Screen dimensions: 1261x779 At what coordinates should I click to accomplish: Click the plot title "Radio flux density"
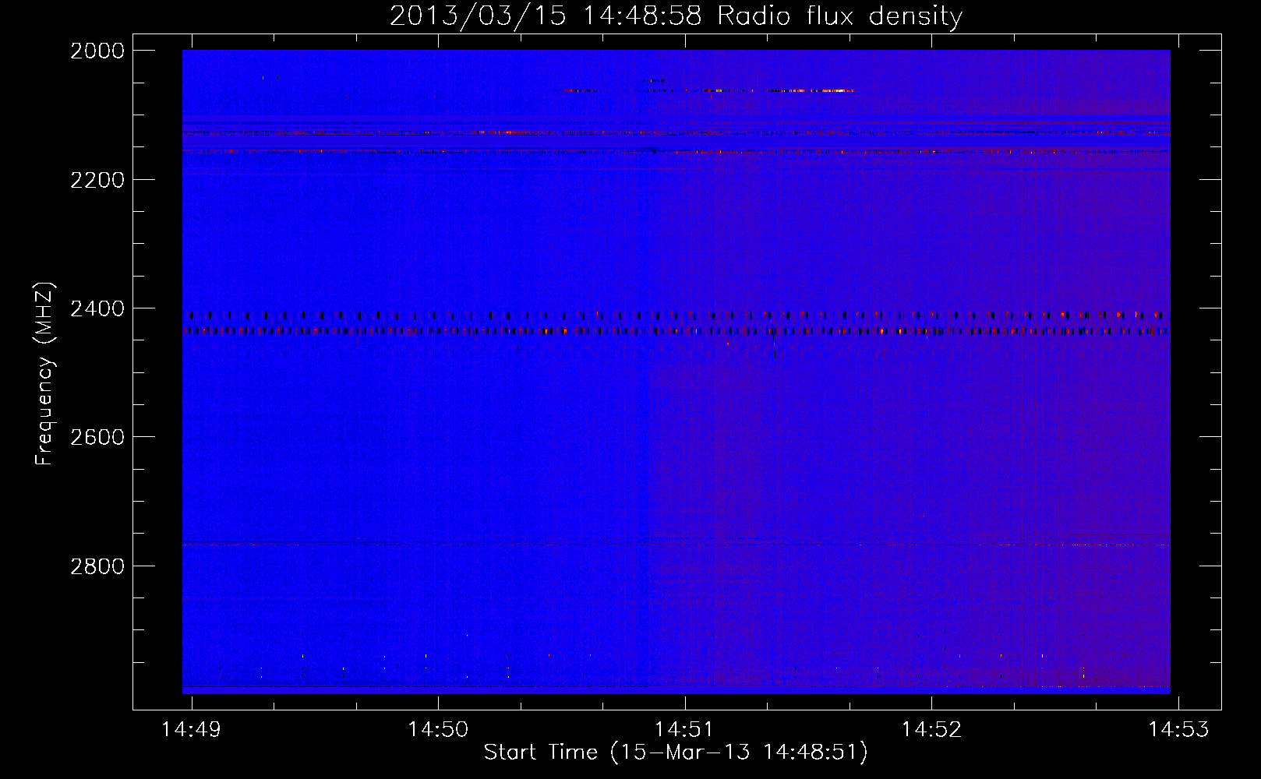point(839,16)
